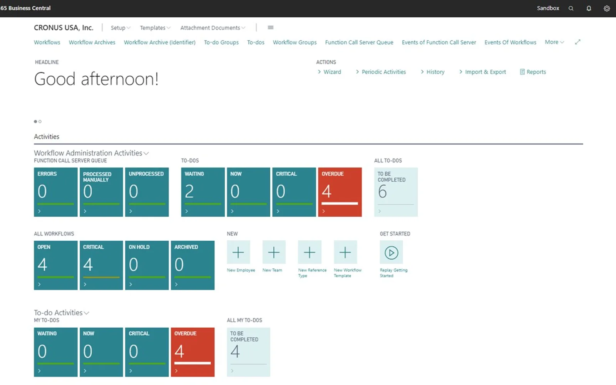Open the red Overdue tile under To-dos
The height and width of the screenshot is (385, 616).
[x=340, y=192]
